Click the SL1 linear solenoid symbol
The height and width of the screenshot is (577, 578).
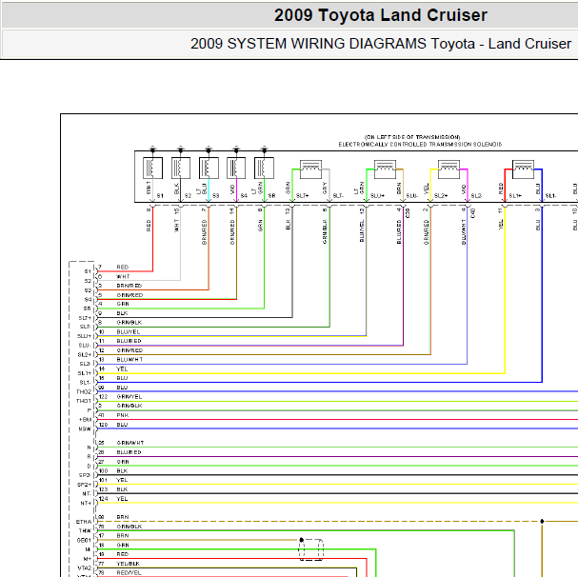click(523, 169)
